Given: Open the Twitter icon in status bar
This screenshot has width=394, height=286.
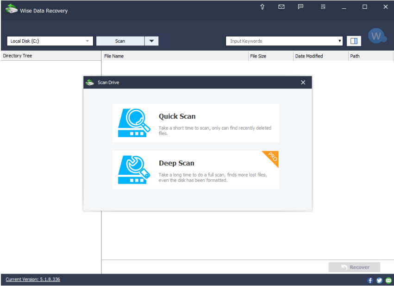Looking at the screenshot, I should pyautogui.click(x=379, y=280).
